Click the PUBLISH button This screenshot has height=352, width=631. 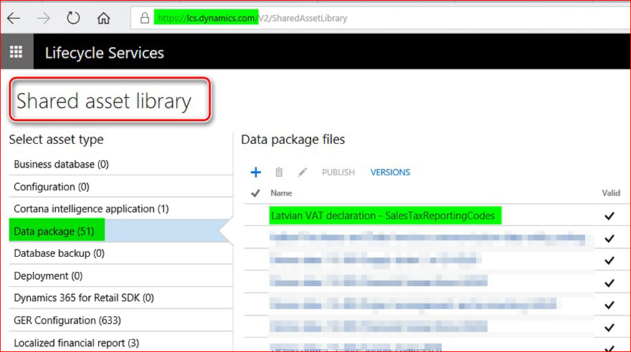338,172
